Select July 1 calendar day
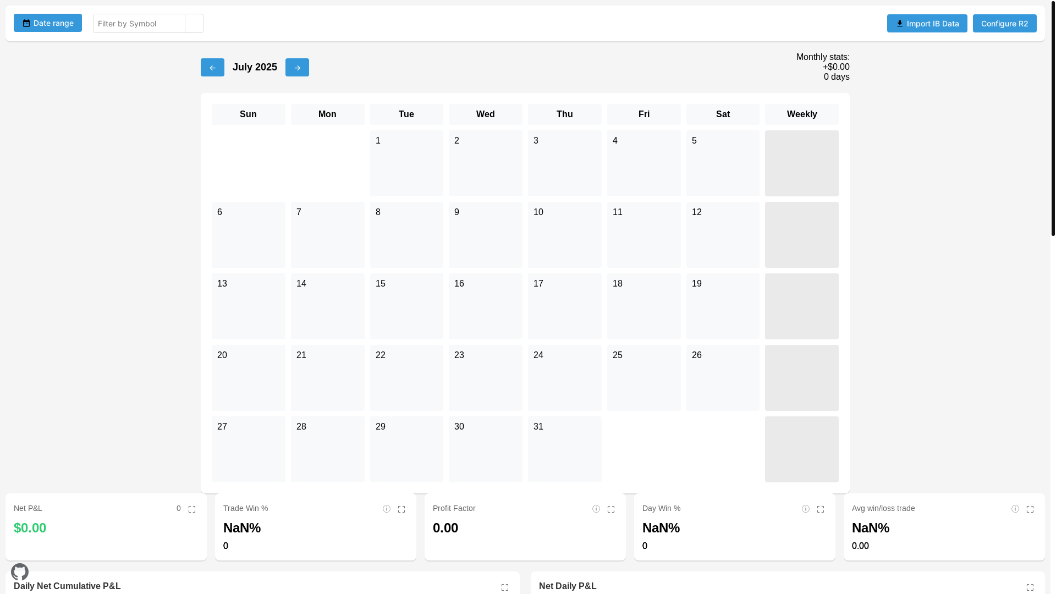 click(406, 163)
